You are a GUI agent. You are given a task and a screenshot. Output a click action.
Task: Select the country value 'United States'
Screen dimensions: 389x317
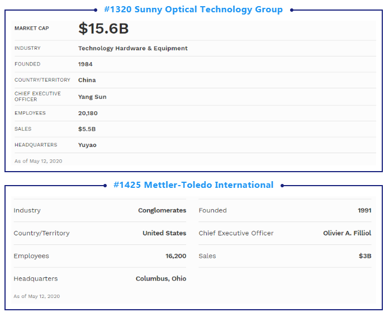coord(164,233)
